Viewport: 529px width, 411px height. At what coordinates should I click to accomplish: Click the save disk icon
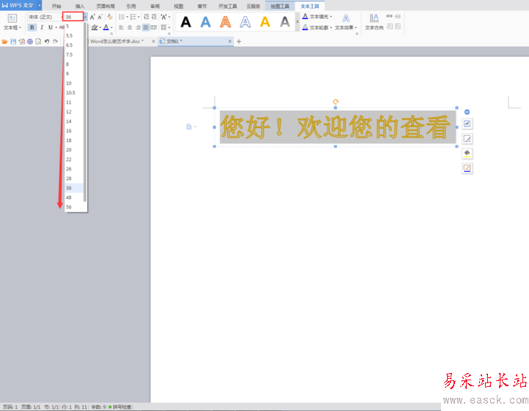click(13, 42)
